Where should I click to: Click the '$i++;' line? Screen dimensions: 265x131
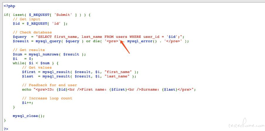pyautogui.click(x=28, y=103)
